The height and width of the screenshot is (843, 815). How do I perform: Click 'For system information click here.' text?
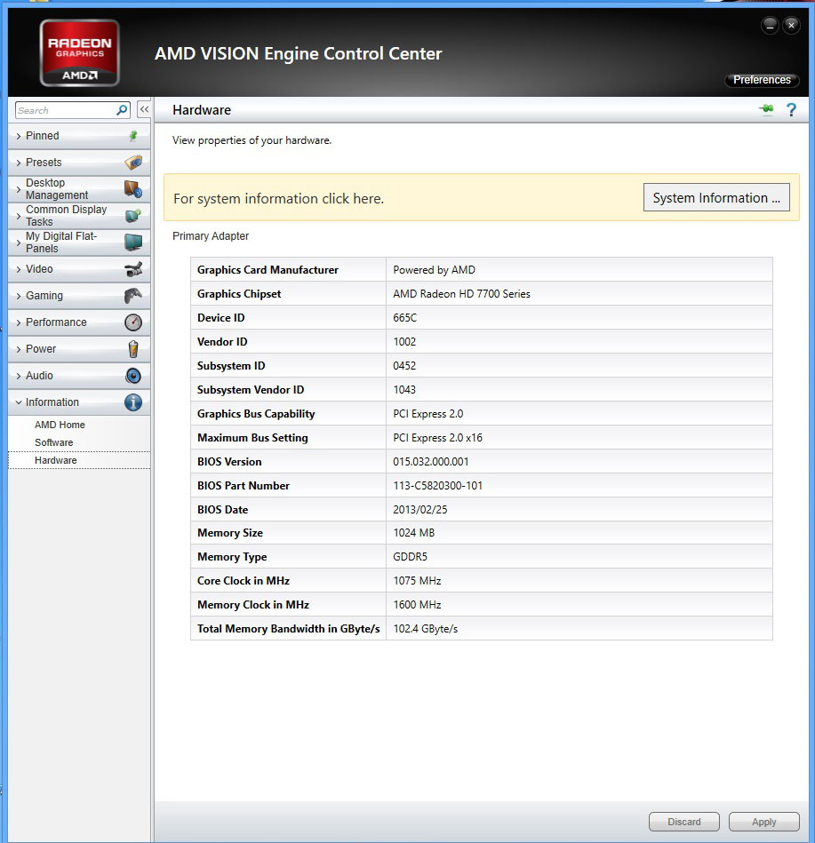[279, 198]
